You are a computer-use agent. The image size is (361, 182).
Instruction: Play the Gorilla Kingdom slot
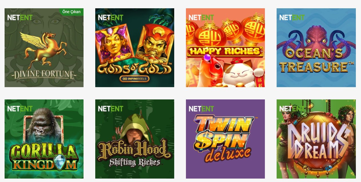pyautogui.click(x=44, y=139)
